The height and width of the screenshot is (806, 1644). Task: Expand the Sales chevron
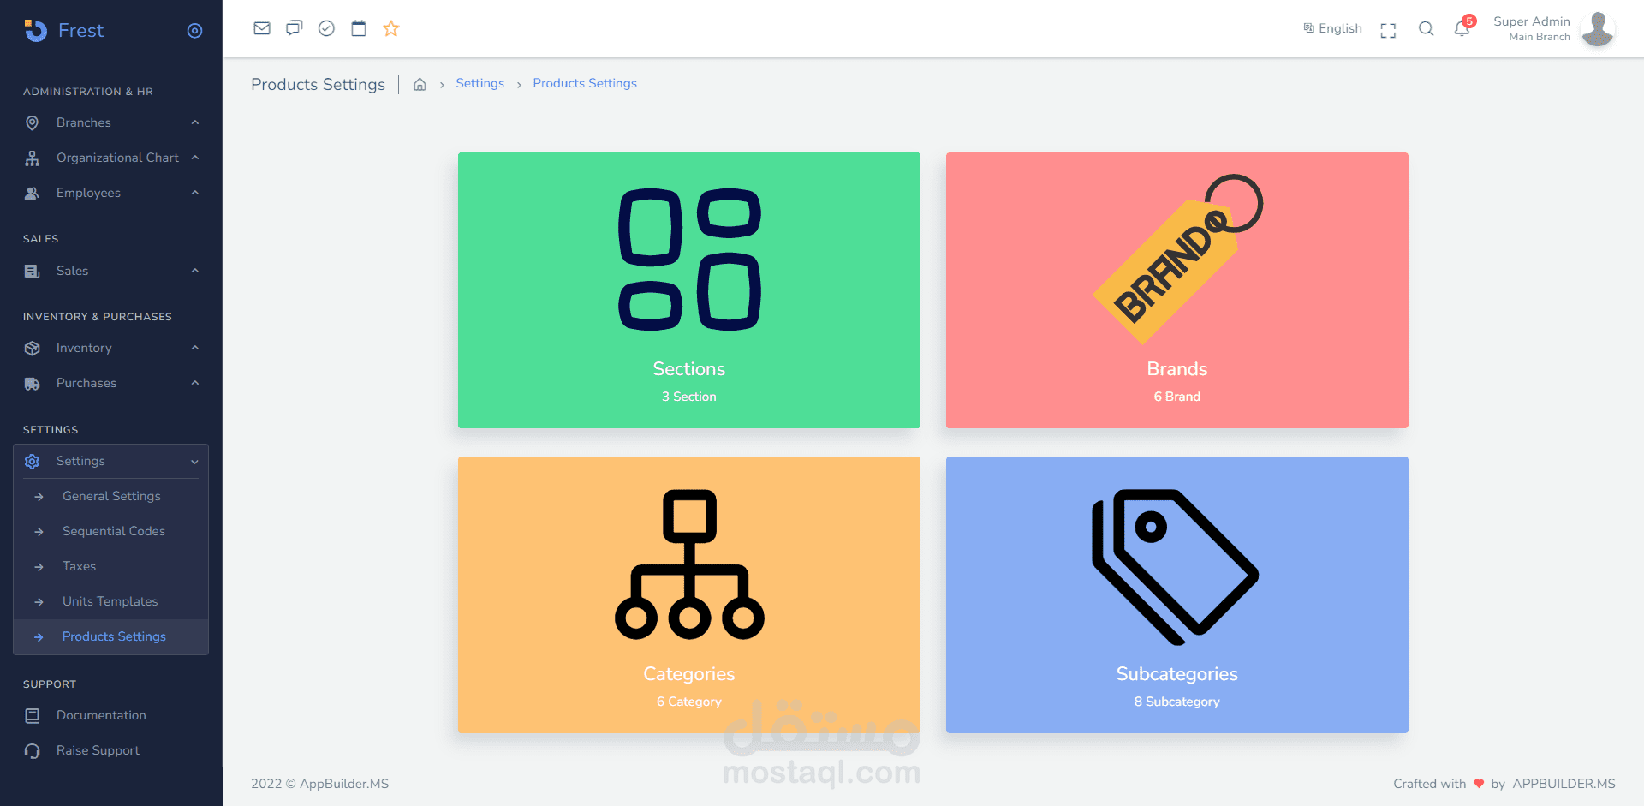tap(195, 271)
